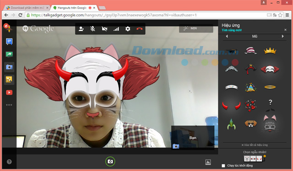Go to next effects category arrow
293x171 pixels.
pos(283,36)
